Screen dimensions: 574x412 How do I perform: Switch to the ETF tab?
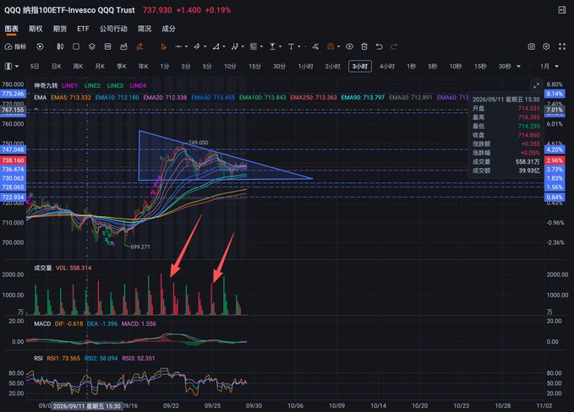click(83, 29)
